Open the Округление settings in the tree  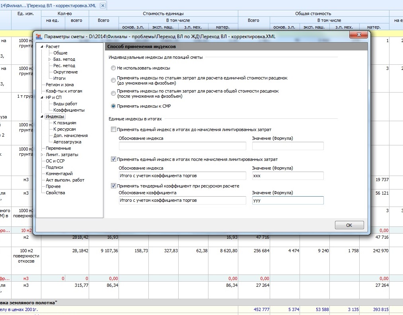[x=65, y=72]
